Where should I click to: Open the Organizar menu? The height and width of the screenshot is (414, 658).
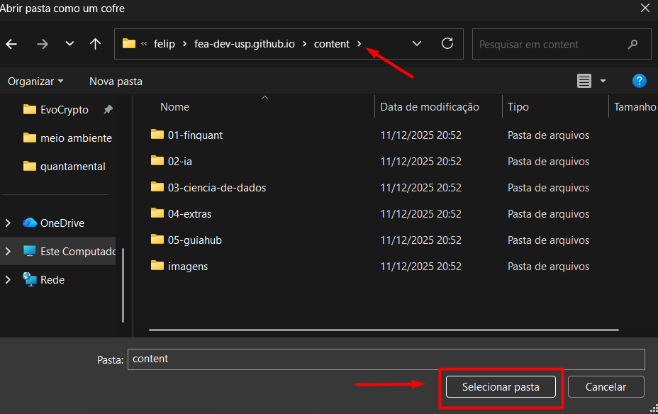tap(35, 82)
